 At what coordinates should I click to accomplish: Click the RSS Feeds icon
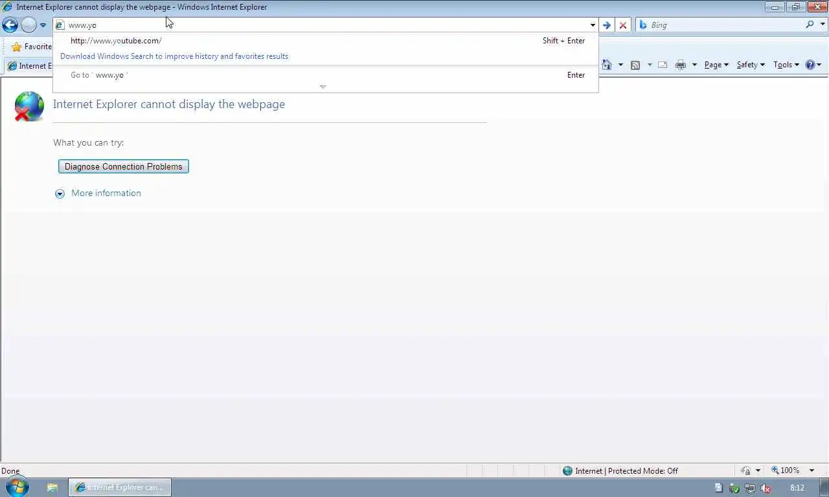coord(635,65)
